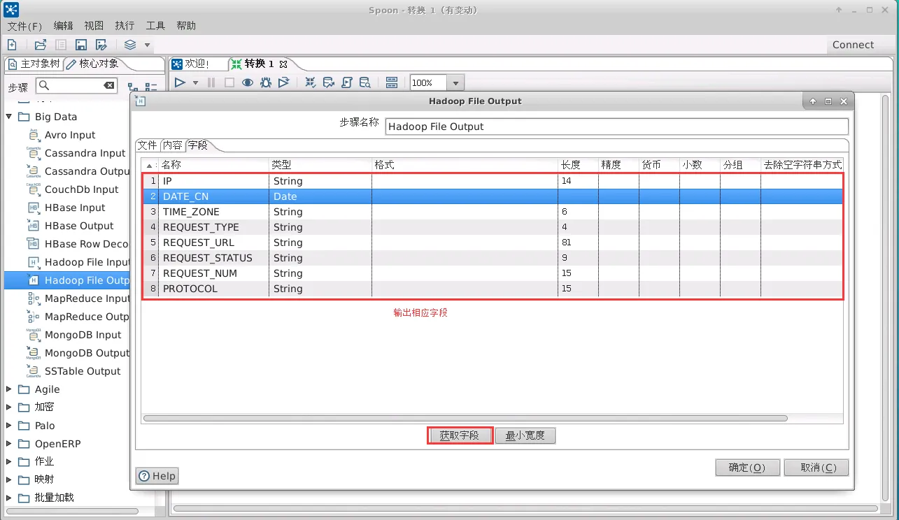Click the verify transformation icon

[311, 82]
